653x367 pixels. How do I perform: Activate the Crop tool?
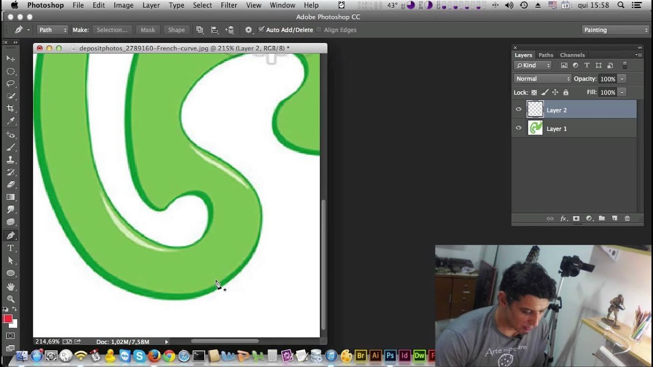tap(11, 108)
